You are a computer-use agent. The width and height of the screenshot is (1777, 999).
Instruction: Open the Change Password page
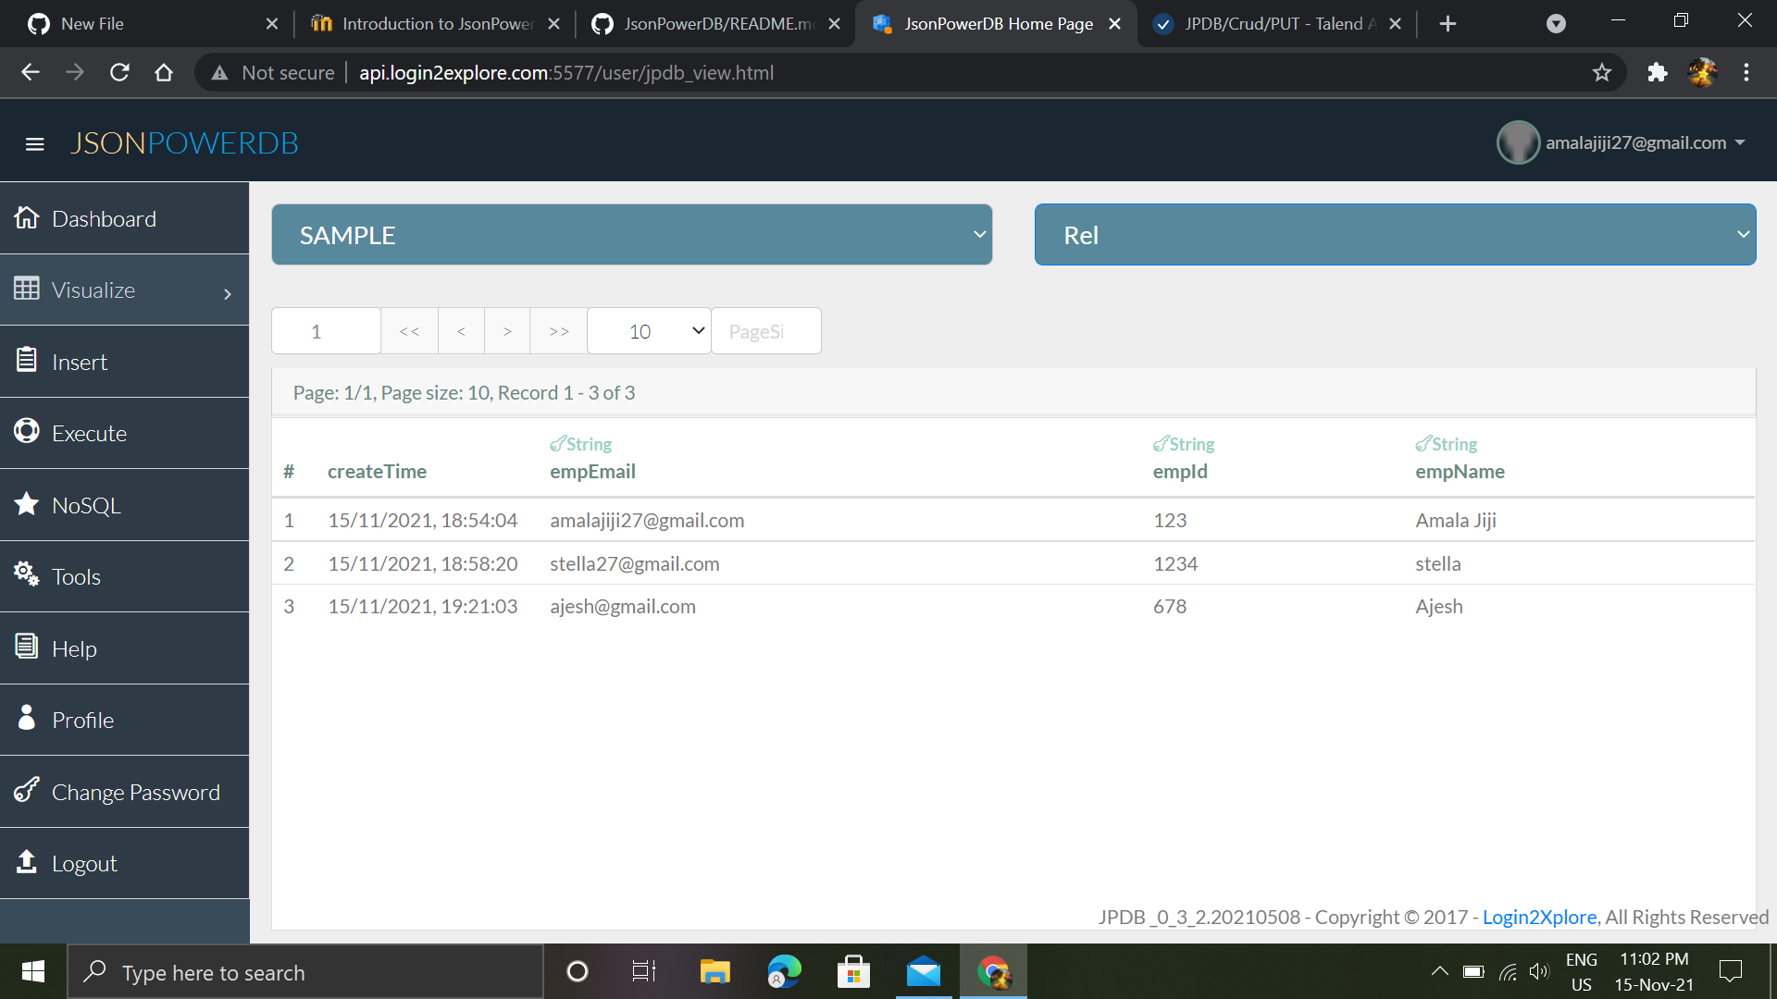(x=135, y=792)
